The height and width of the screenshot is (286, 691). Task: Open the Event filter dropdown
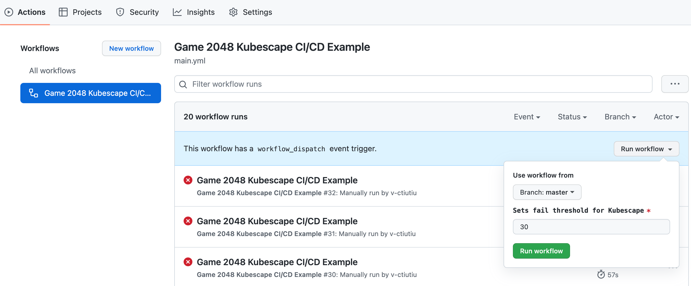coord(527,117)
